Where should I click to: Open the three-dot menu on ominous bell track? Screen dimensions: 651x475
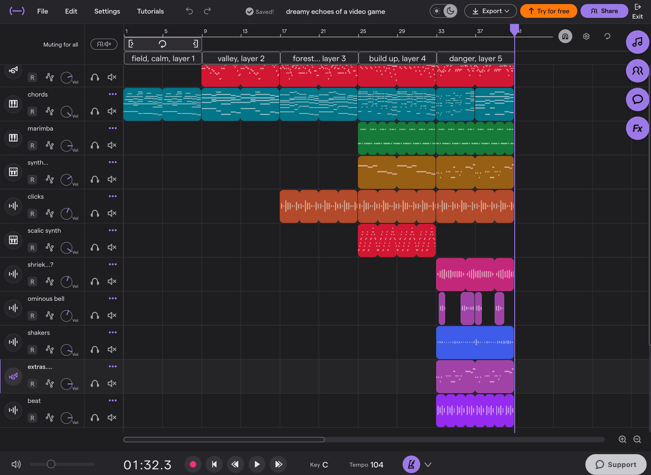click(x=112, y=299)
